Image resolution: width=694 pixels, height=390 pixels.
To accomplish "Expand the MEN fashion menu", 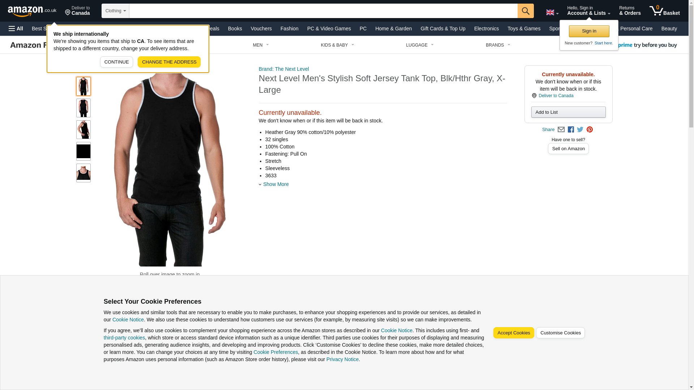I will pyautogui.click(x=261, y=45).
